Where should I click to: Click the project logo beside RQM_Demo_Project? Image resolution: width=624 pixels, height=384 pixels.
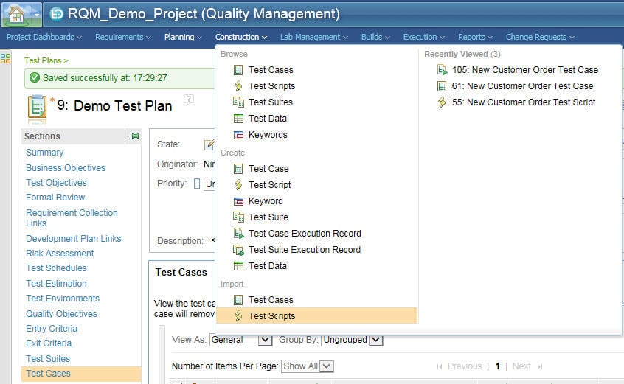[56, 14]
